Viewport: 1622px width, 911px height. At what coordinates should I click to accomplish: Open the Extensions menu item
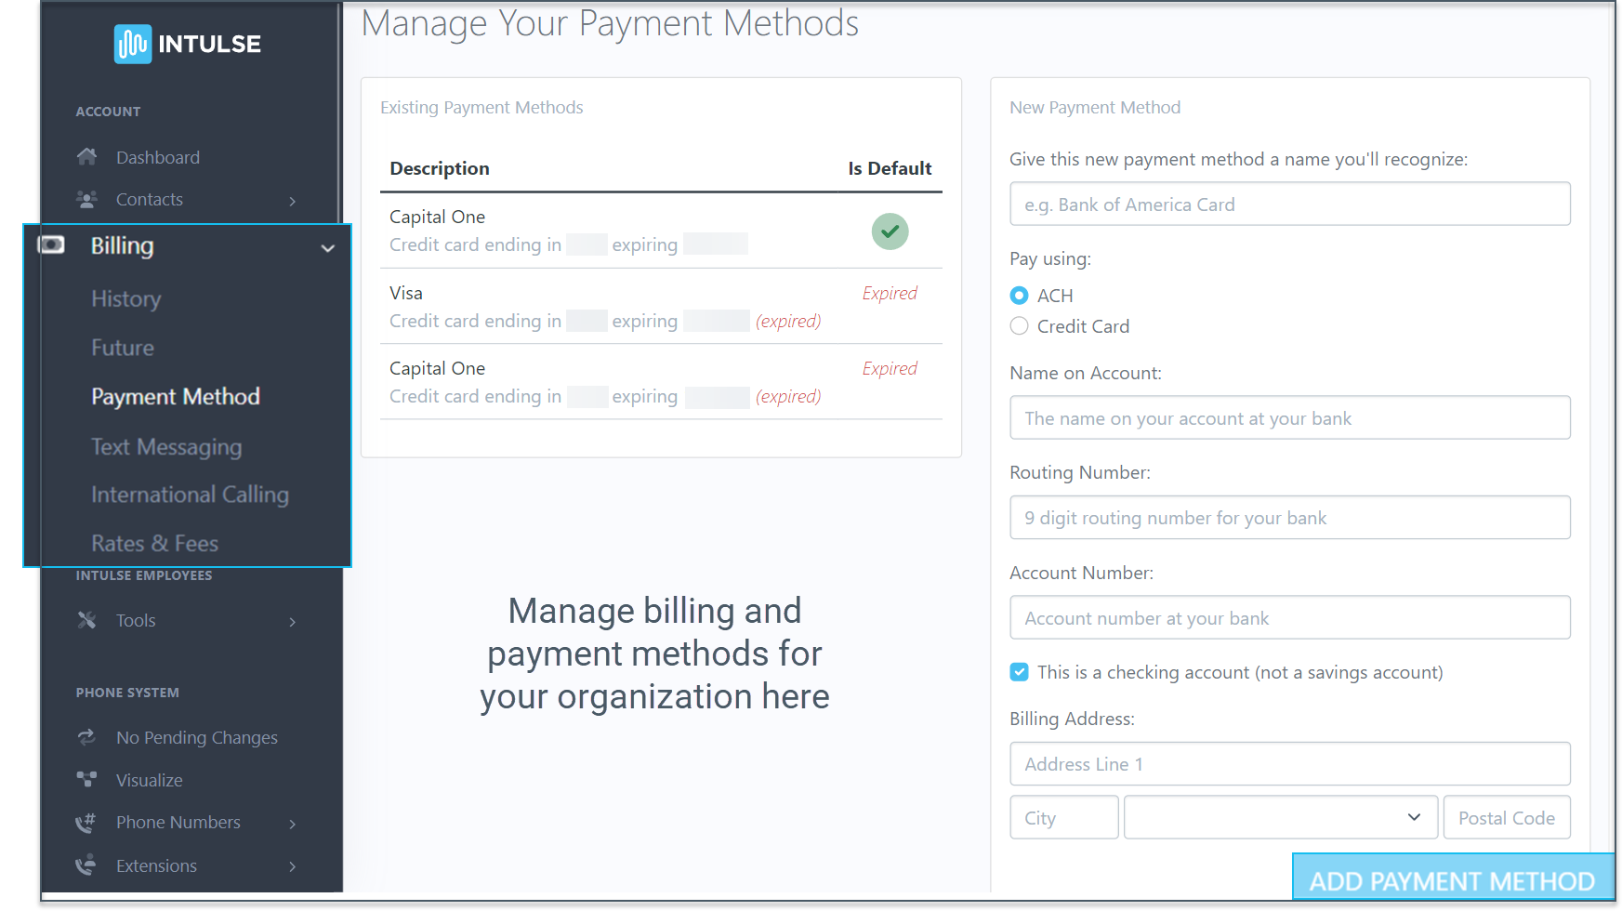[156, 865]
